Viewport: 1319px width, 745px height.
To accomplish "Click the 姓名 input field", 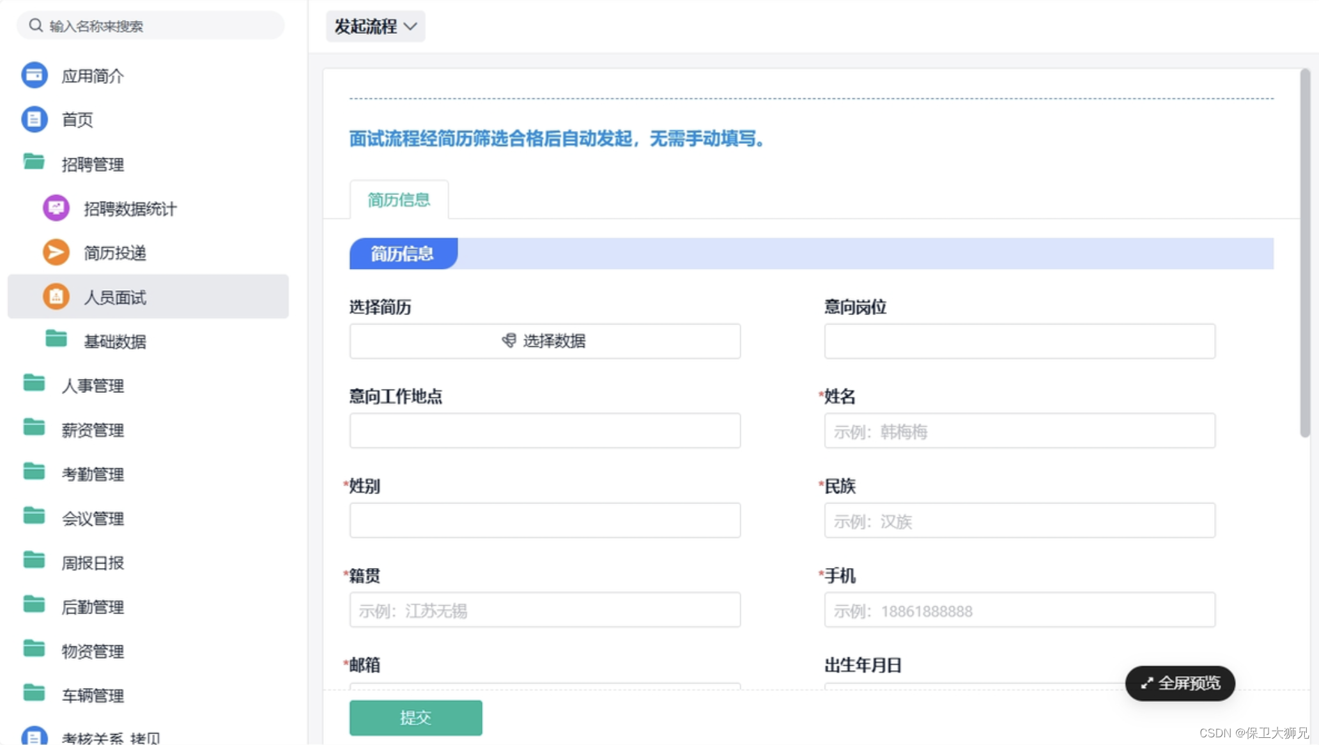I will point(1019,431).
